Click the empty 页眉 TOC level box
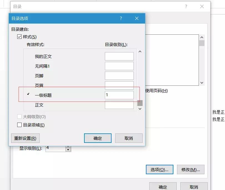 tap(119, 85)
